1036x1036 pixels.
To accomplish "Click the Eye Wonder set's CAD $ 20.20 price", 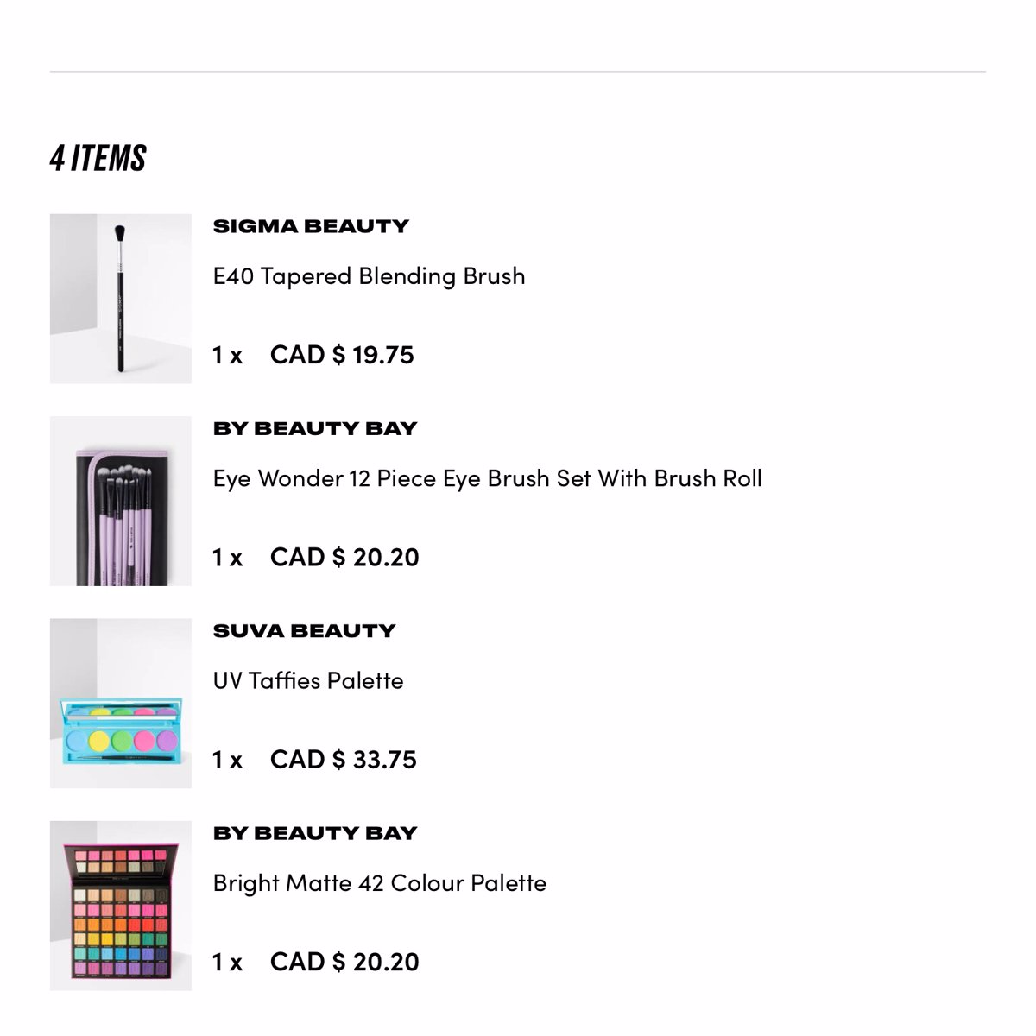I will click(x=344, y=557).
